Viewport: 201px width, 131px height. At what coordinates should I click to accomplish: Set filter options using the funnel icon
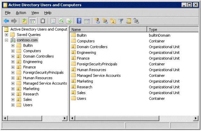click(x=121, y=21)
